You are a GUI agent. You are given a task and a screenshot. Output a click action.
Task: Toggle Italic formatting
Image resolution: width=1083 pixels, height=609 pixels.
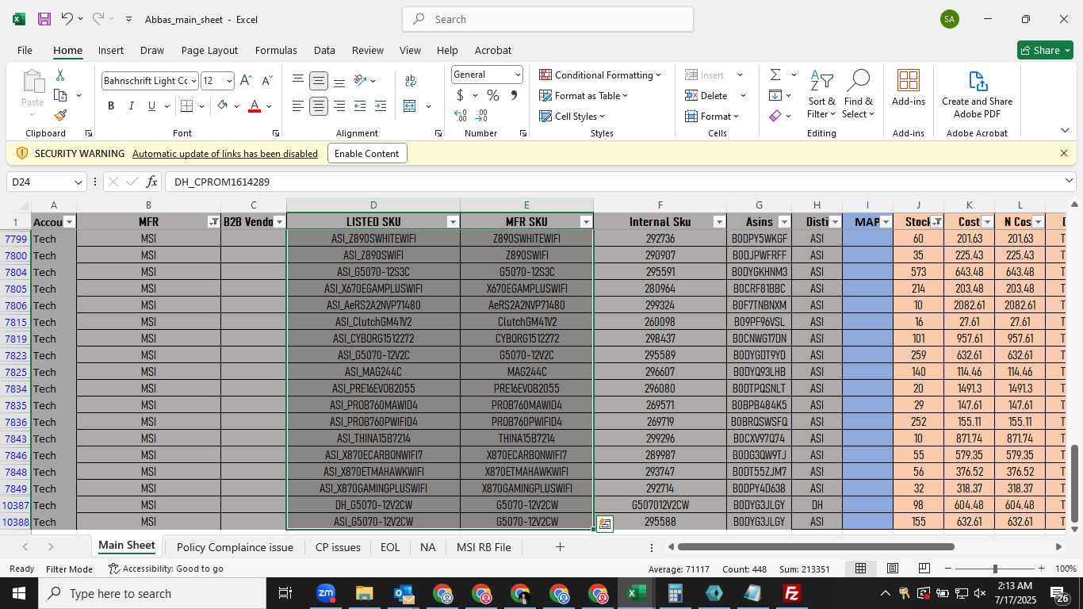pos(131,105)
